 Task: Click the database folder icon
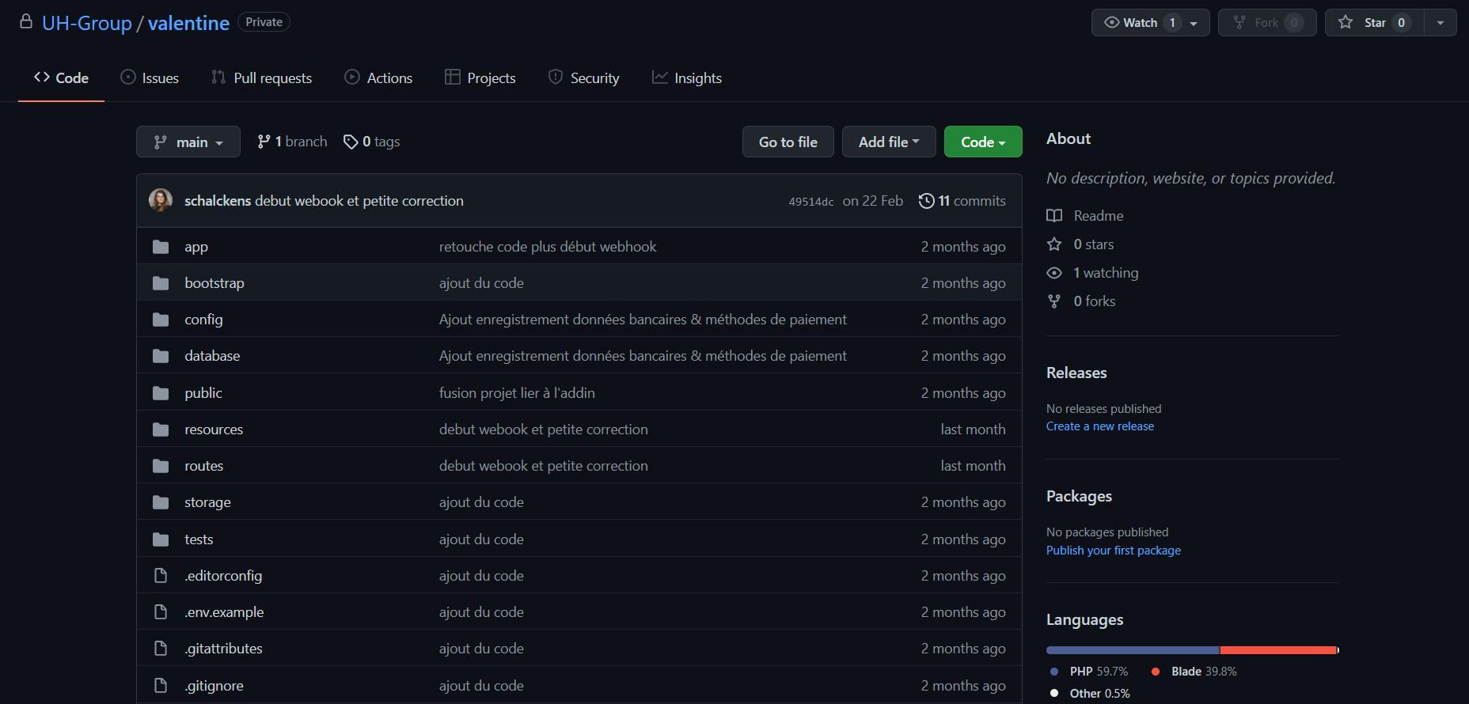tap(161, 356)
